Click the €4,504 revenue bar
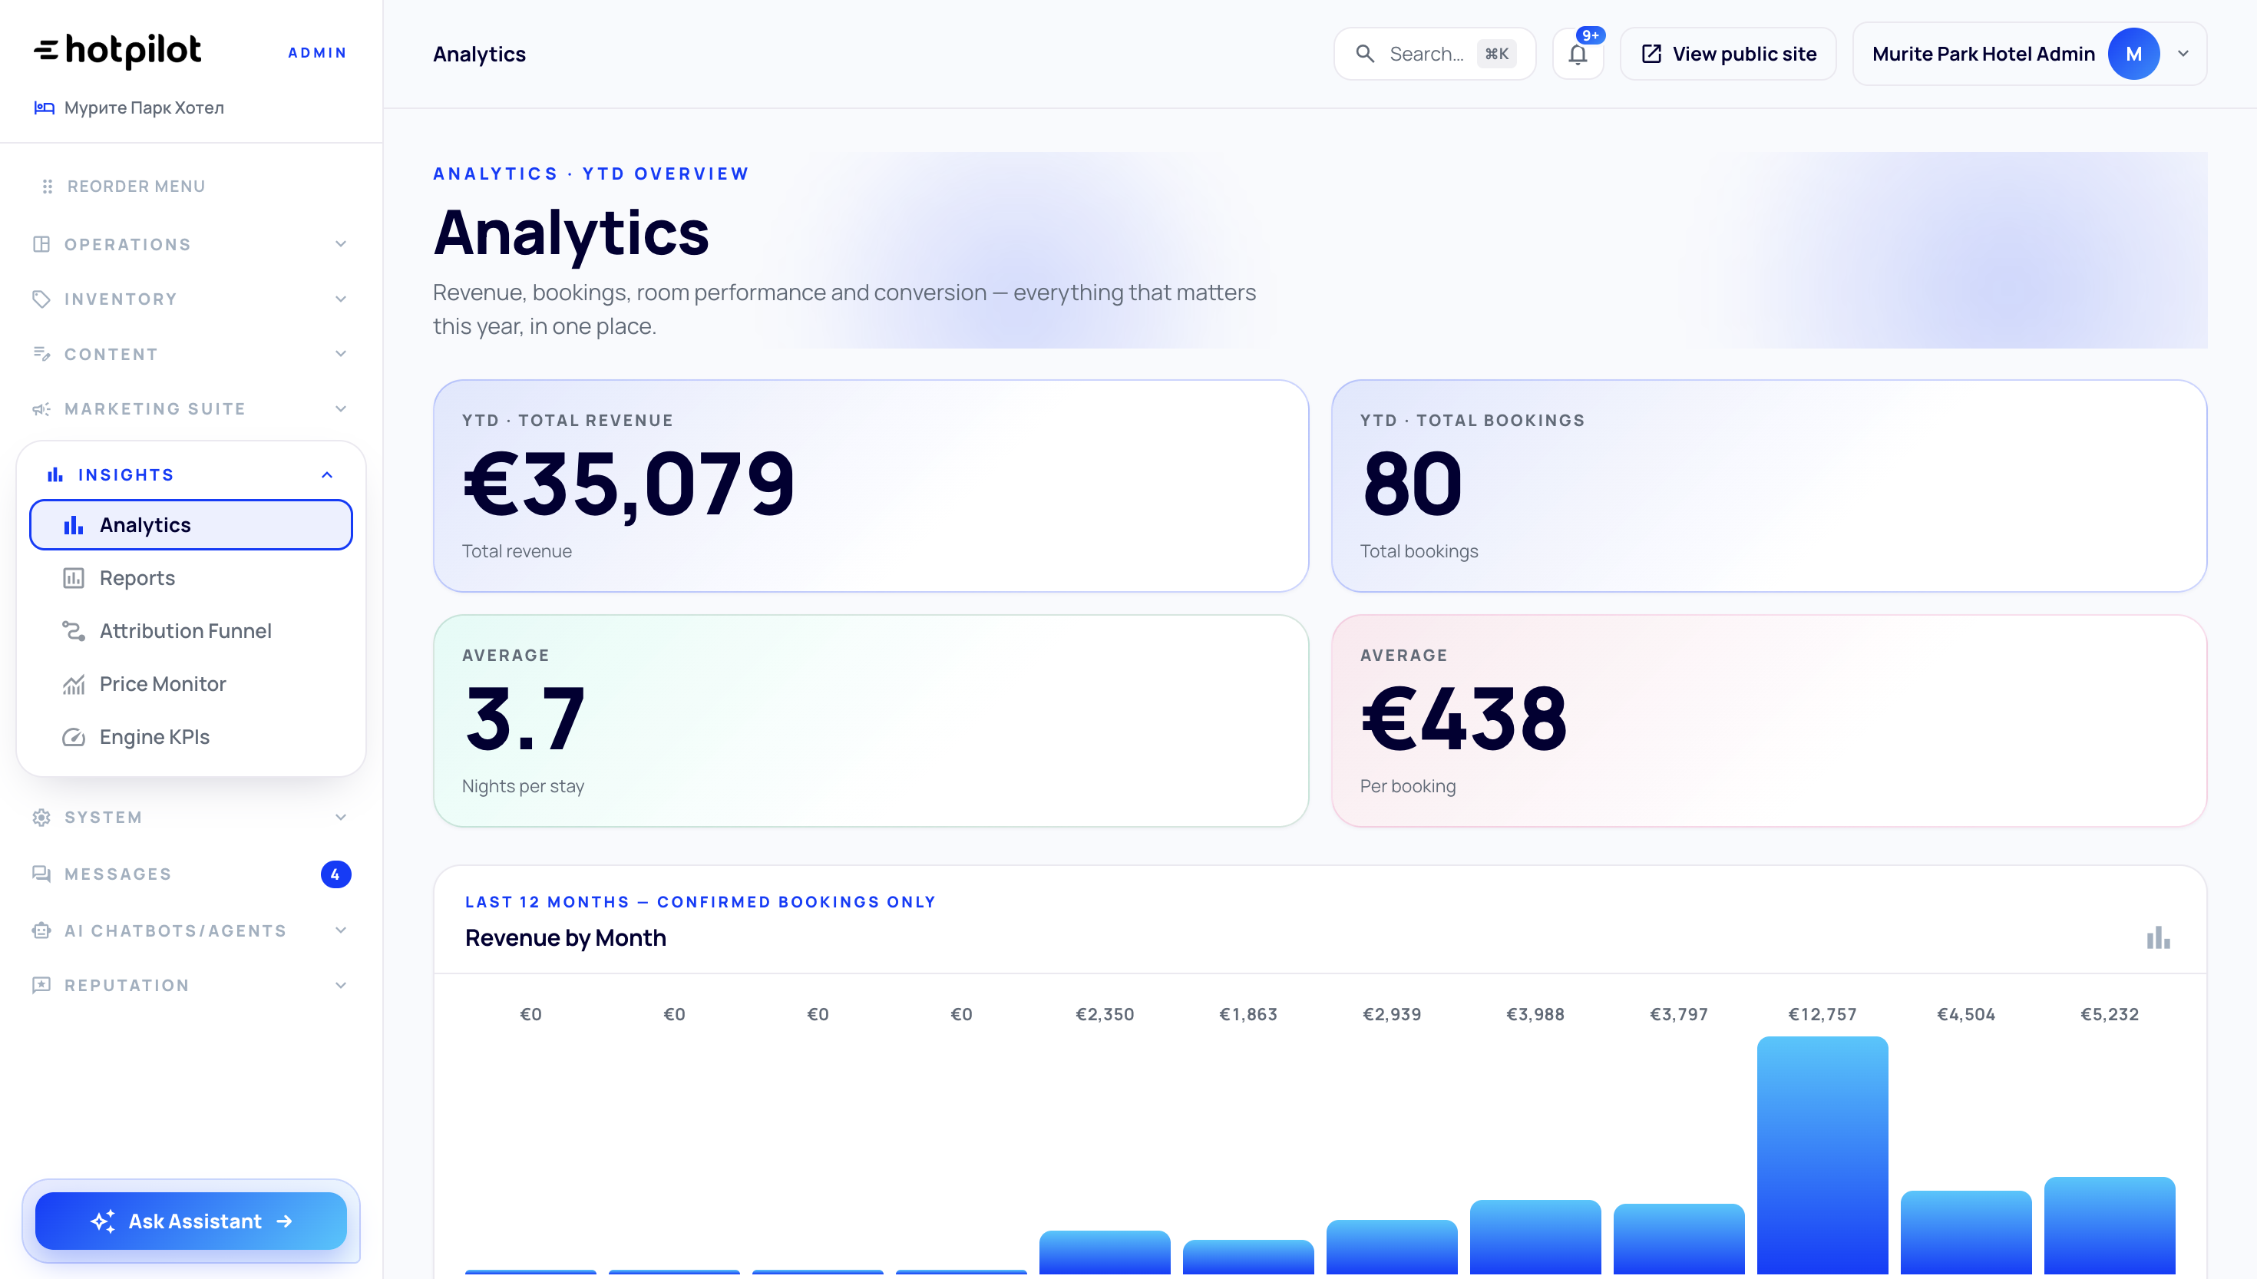Viewport: 2257px width, 1279px height. (1966, 1232)
